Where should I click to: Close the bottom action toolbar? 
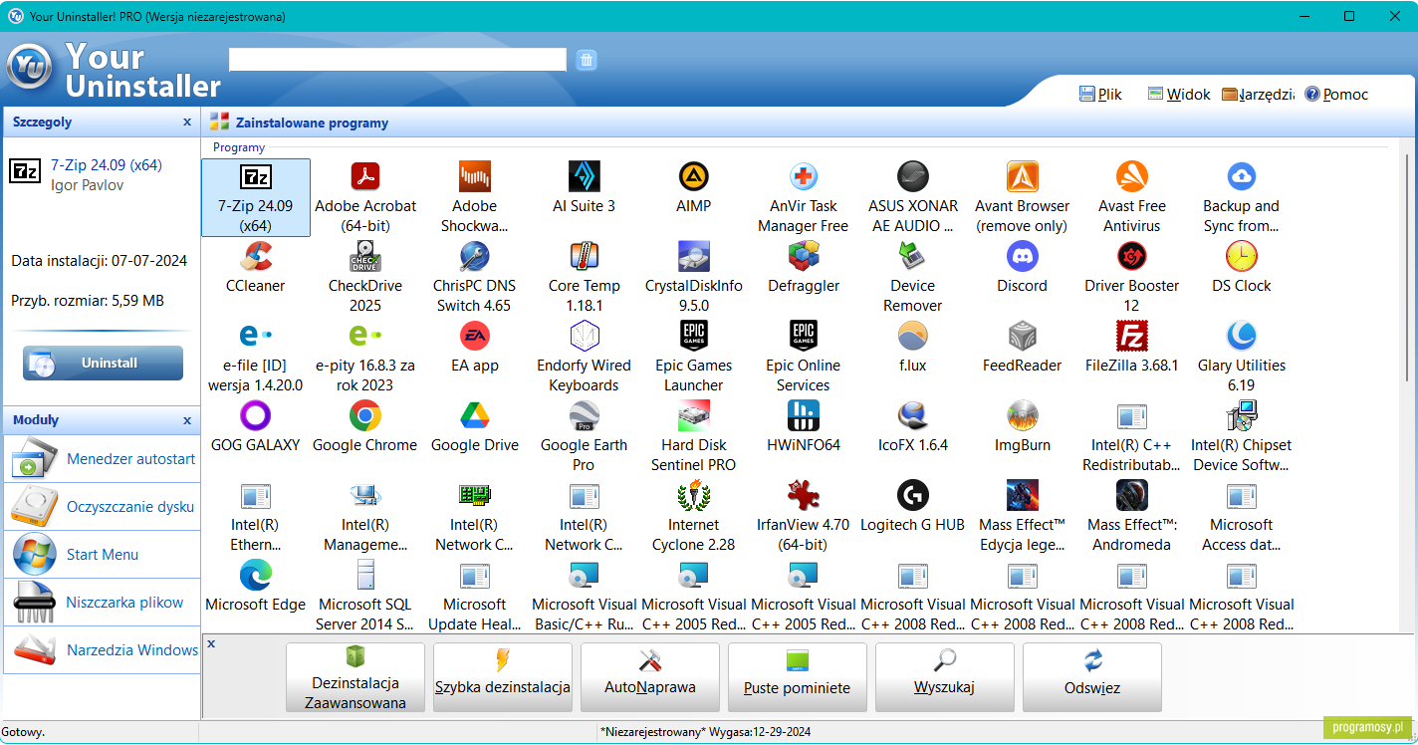point(211,643)
